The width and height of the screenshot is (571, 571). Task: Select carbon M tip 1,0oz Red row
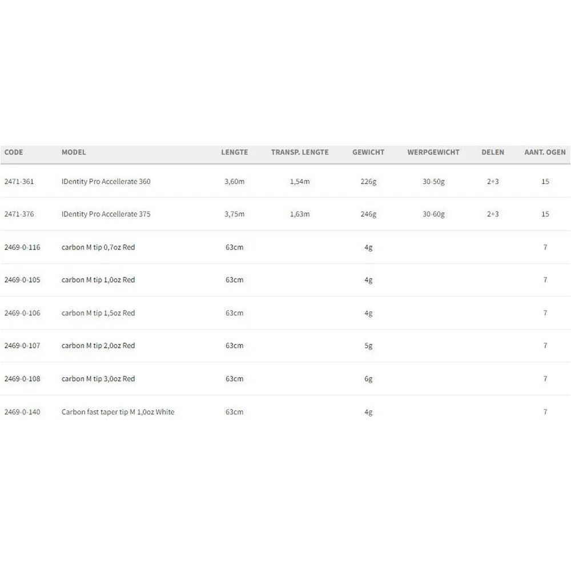[x=98, y=280]
